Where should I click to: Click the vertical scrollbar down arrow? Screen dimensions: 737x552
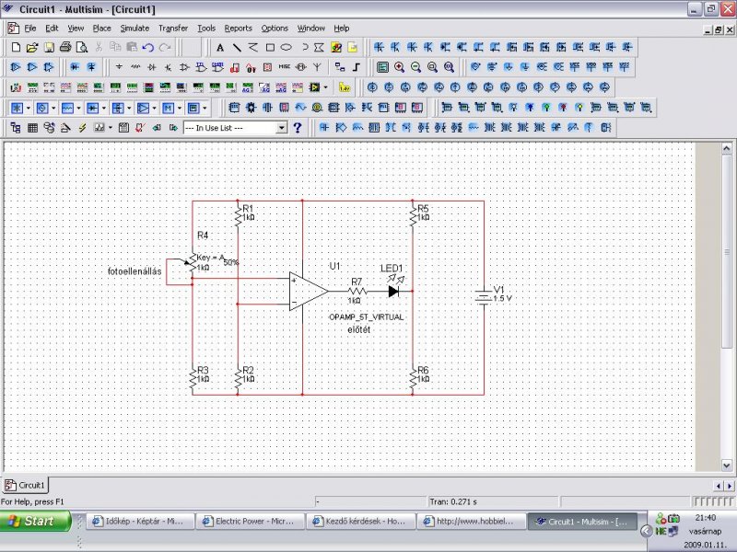coord(726,466)
